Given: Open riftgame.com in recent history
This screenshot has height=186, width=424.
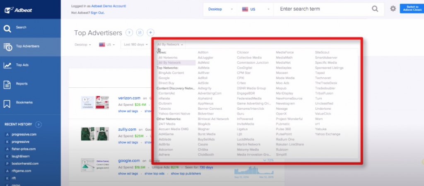Looking at the screenshot, I should point(22,171).
